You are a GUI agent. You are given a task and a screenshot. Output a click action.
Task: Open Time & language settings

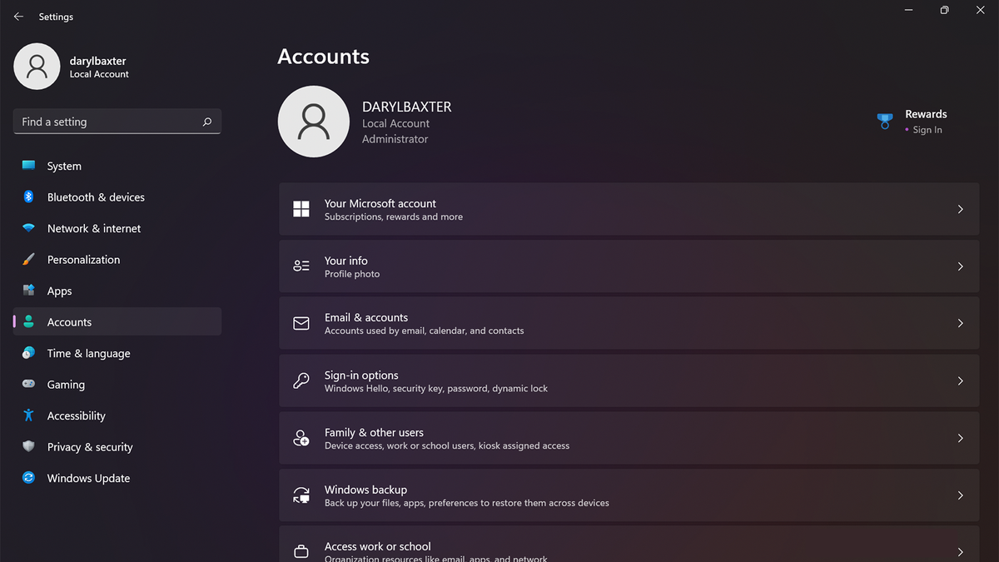point(88,353)
